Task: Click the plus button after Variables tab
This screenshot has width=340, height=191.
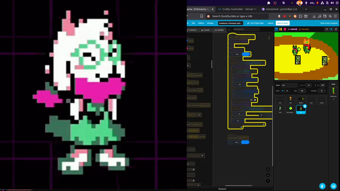Action: click(x=229, y=30)
